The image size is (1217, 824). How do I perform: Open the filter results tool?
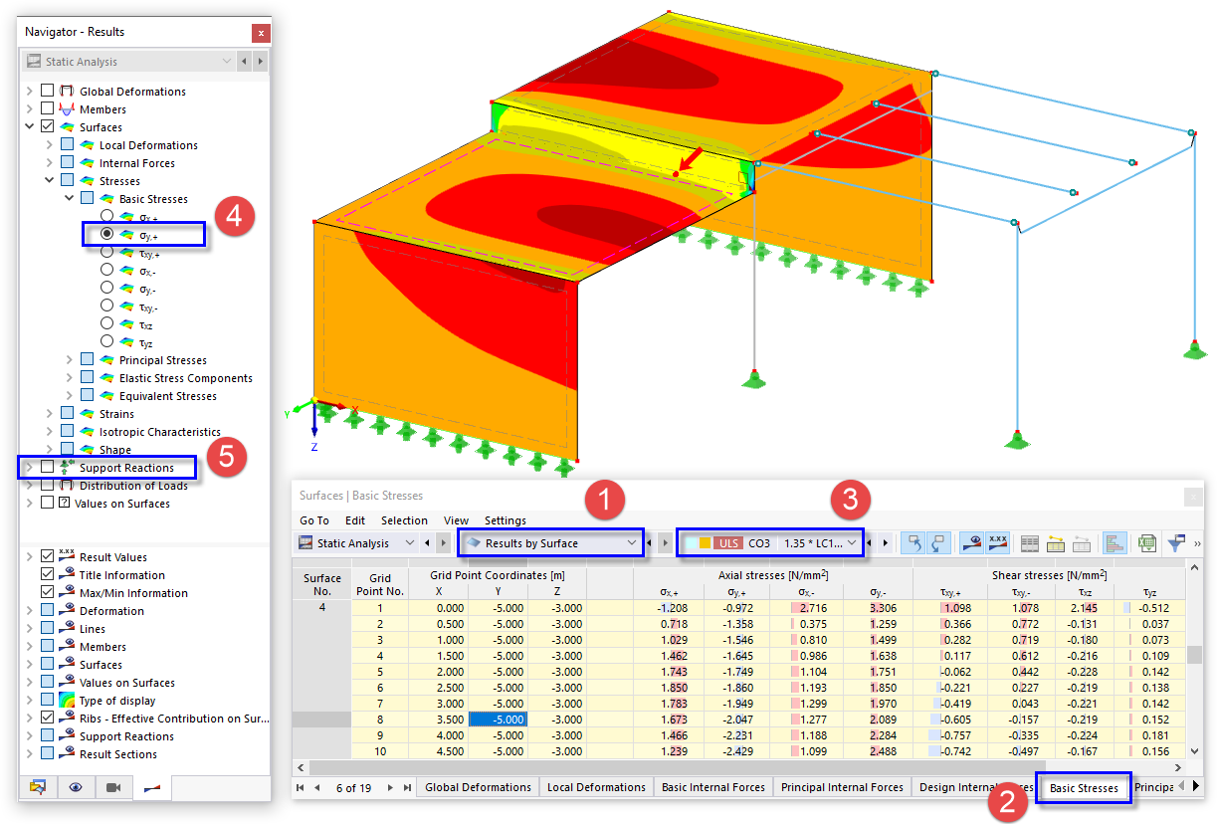click(x=1175, y=542)
